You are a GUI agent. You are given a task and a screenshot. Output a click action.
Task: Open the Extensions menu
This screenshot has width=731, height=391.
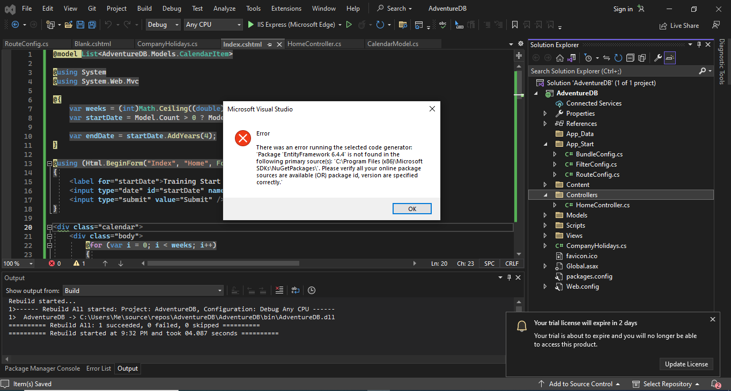coord(286,9)
